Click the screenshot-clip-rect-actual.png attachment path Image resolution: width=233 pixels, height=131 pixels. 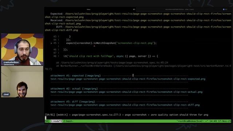(126, 92)
